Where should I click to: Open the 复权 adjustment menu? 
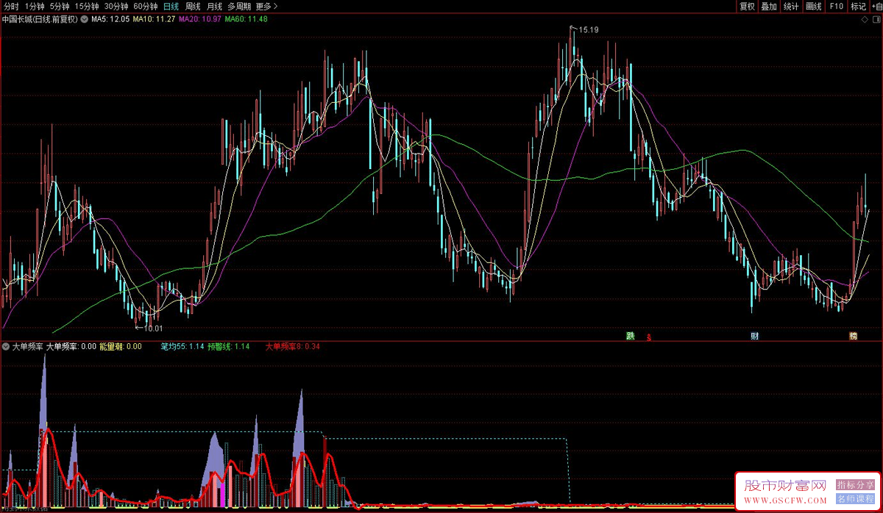click(x=748, y=6)
